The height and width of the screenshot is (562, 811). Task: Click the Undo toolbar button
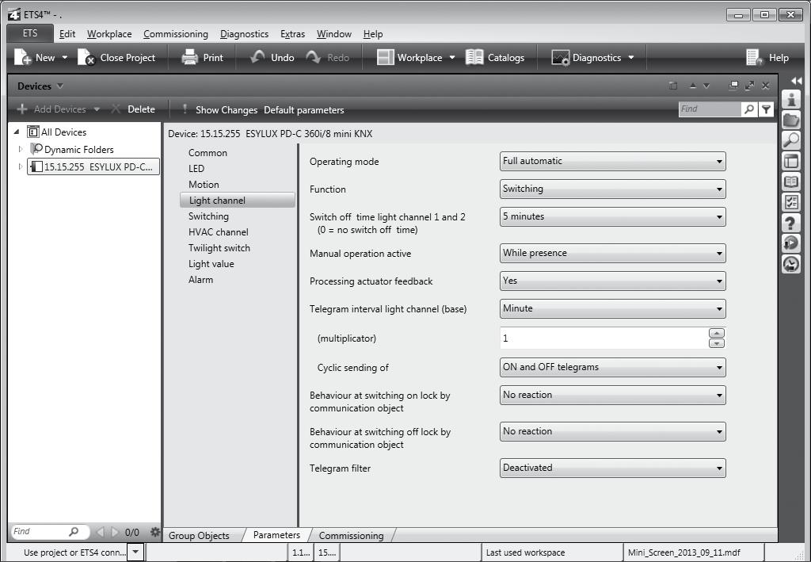click(272, 57)
